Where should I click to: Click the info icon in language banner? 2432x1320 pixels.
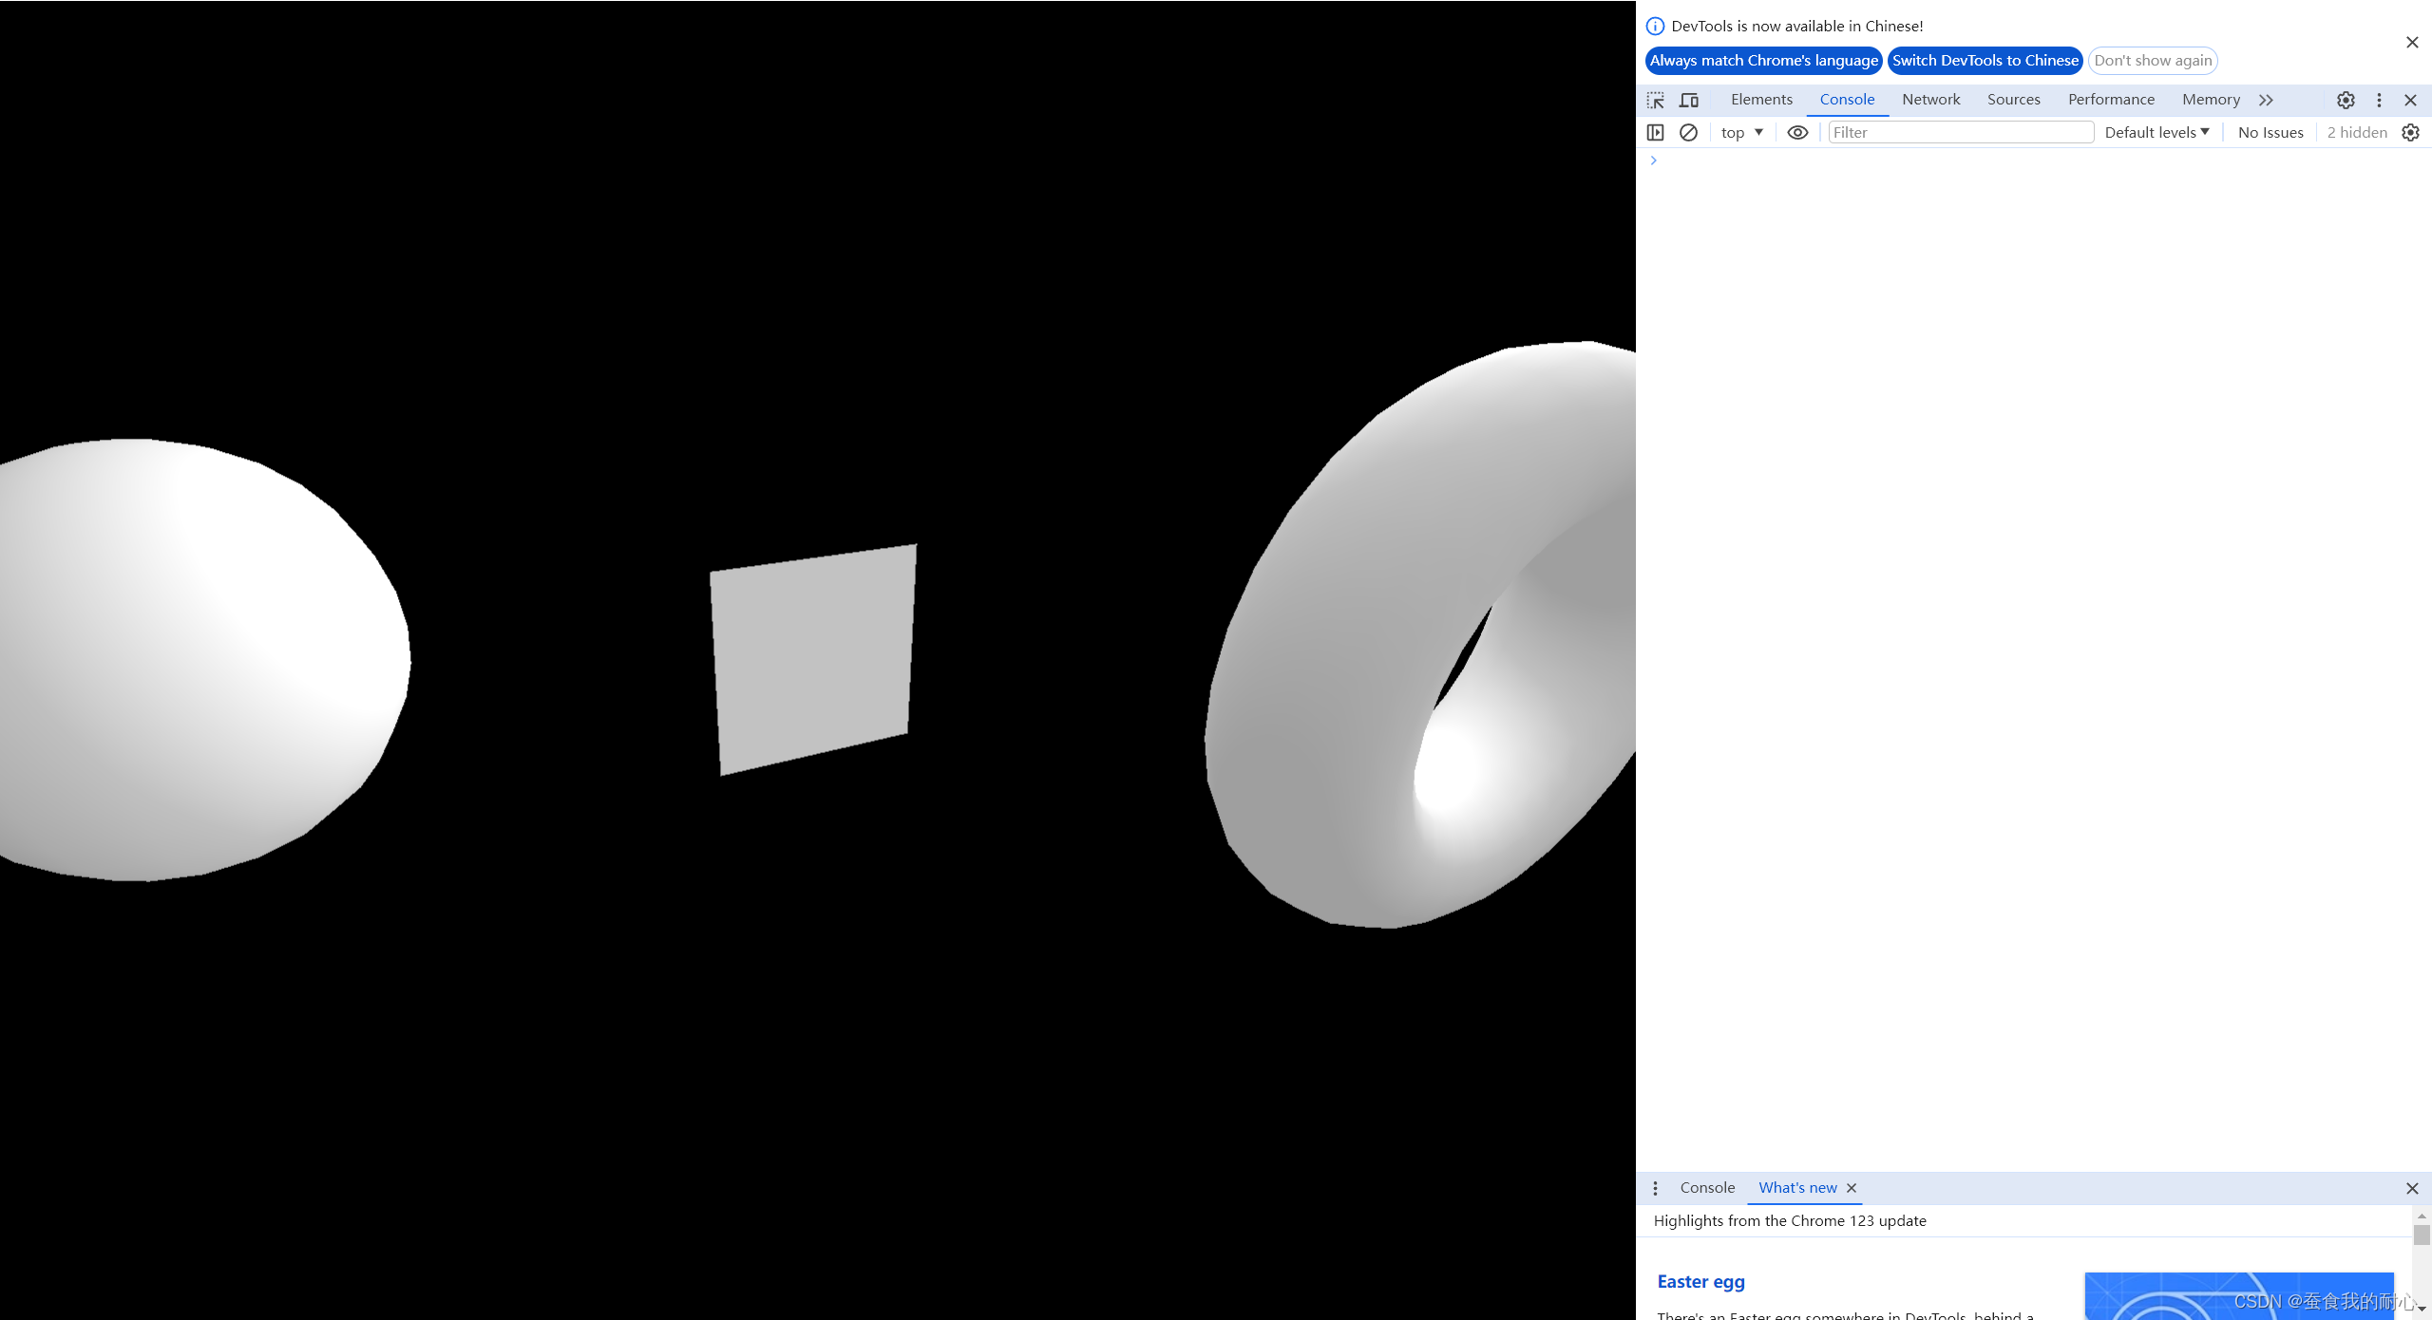coord(1655,27)
